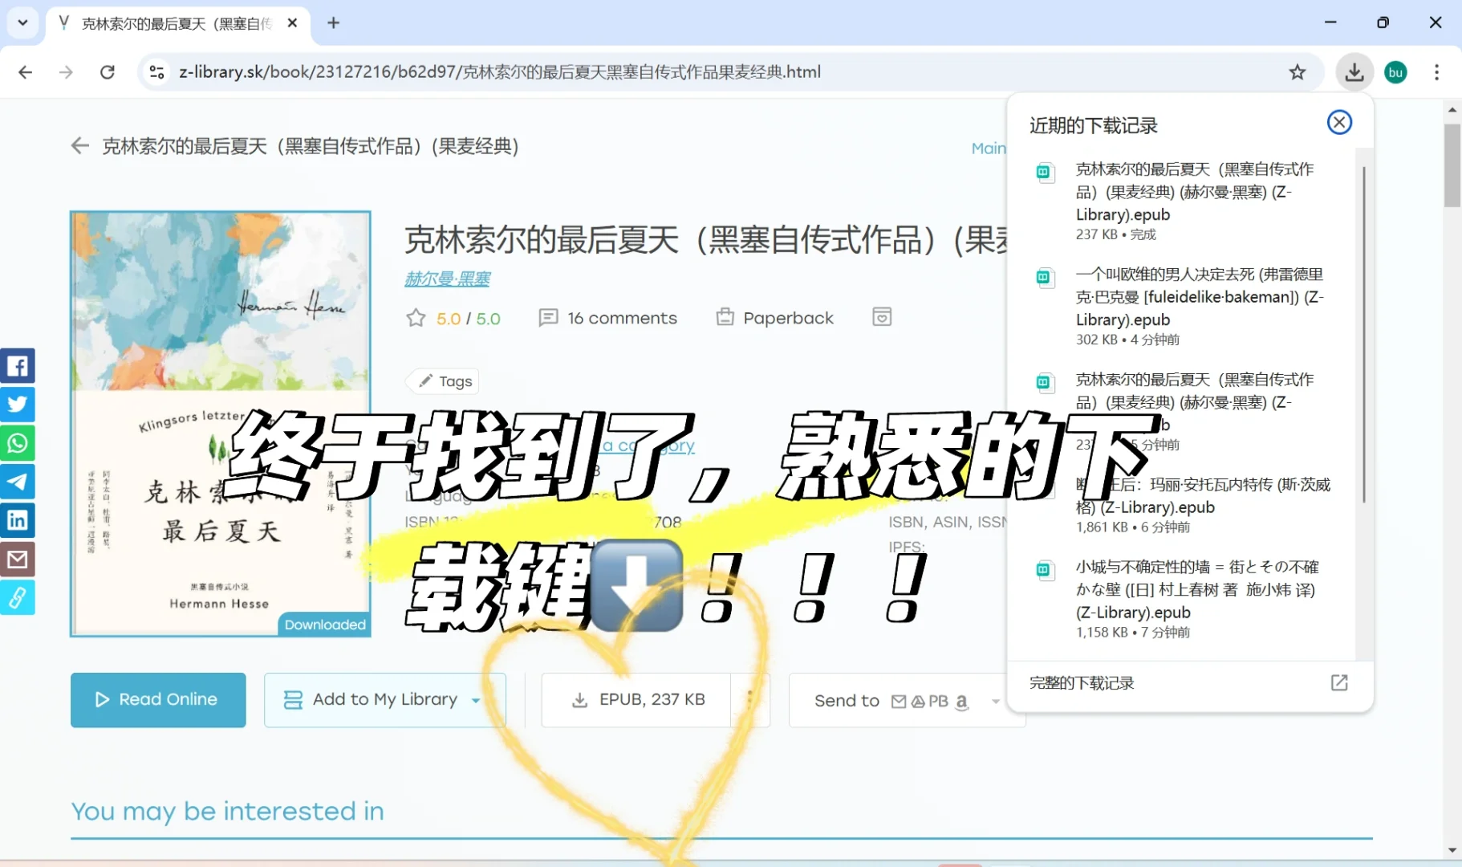Select the book's browser tab

[177, 23]
